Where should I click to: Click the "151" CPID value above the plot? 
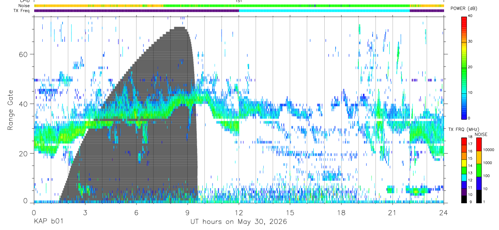pyautogui.click(x=239, y=1)
